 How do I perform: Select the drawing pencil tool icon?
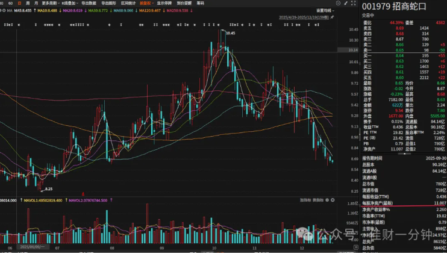(346, 3)
